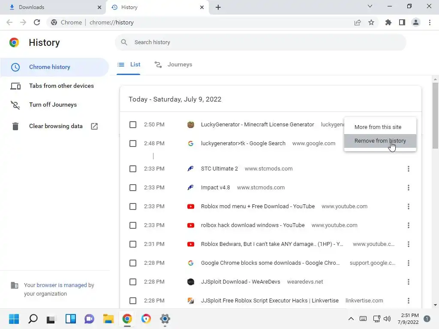
Task: Open Task View on the taskbar
Action: (x=51, y=319)
